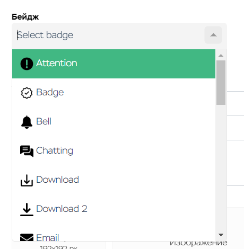
Task: Select the Chatting entry
Action: pos(114,151)
